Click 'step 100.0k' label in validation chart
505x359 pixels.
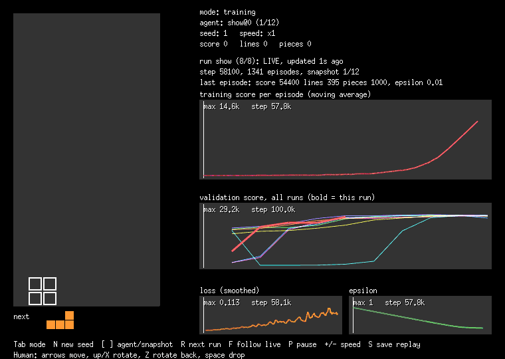273,210
